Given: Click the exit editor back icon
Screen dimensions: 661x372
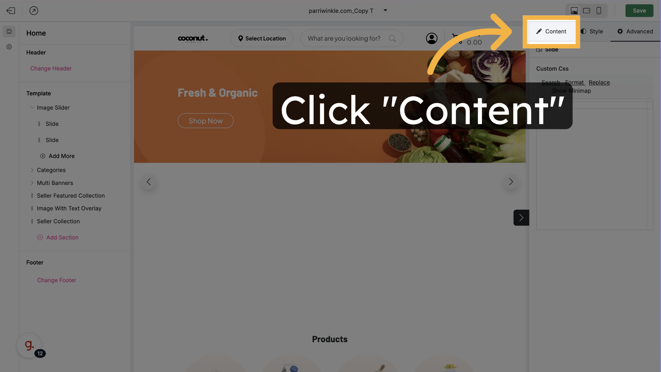Looking at the screenshot, I should (11, 11).
